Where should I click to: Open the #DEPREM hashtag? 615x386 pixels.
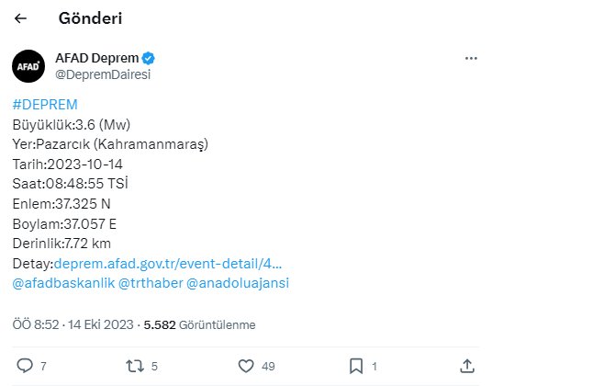[x=45, y=104]
